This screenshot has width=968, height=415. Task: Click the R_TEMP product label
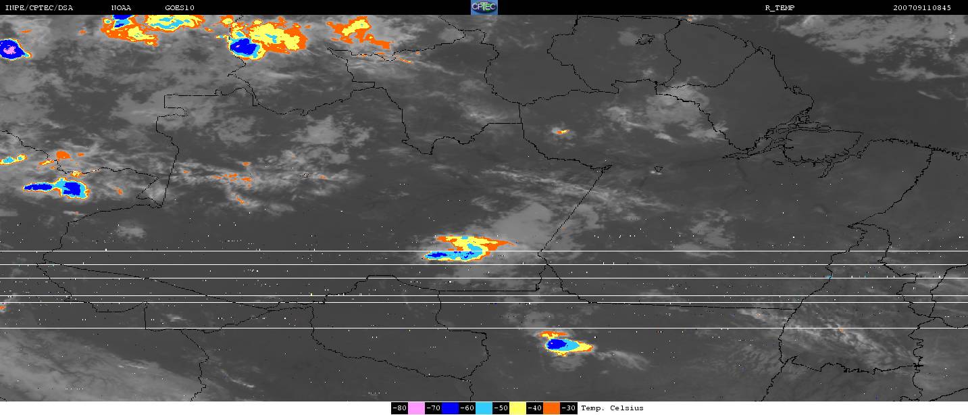click(x=779, y=7)
